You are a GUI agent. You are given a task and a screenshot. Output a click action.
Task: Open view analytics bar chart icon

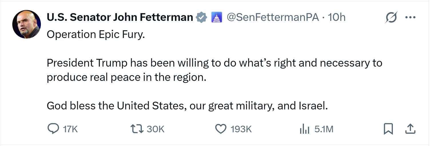point(304,129)
